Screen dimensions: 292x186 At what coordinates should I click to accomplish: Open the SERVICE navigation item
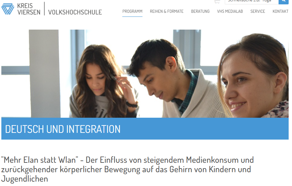(x=257, y=11)
